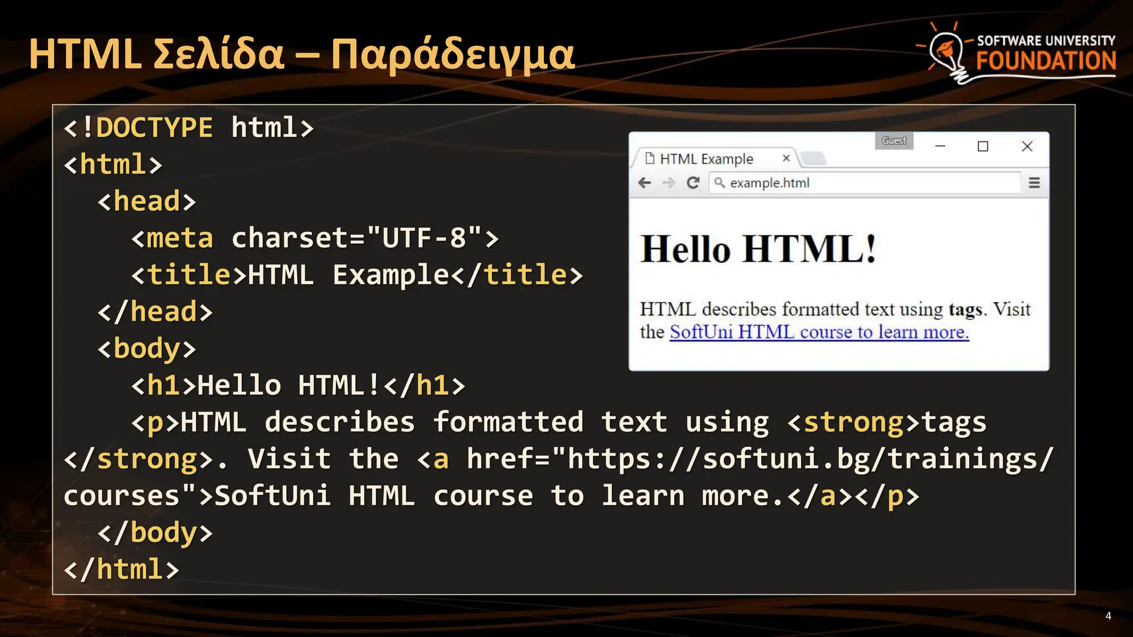Minimize the browser window

click(940, 146)
